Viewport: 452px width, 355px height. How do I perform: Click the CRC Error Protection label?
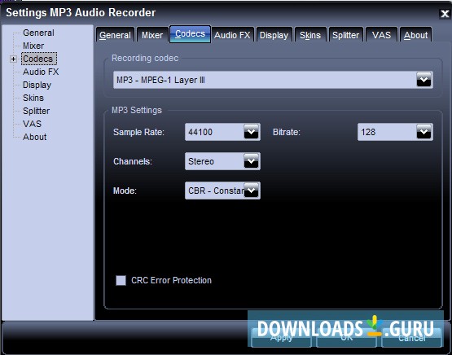(x=171, y=280)
